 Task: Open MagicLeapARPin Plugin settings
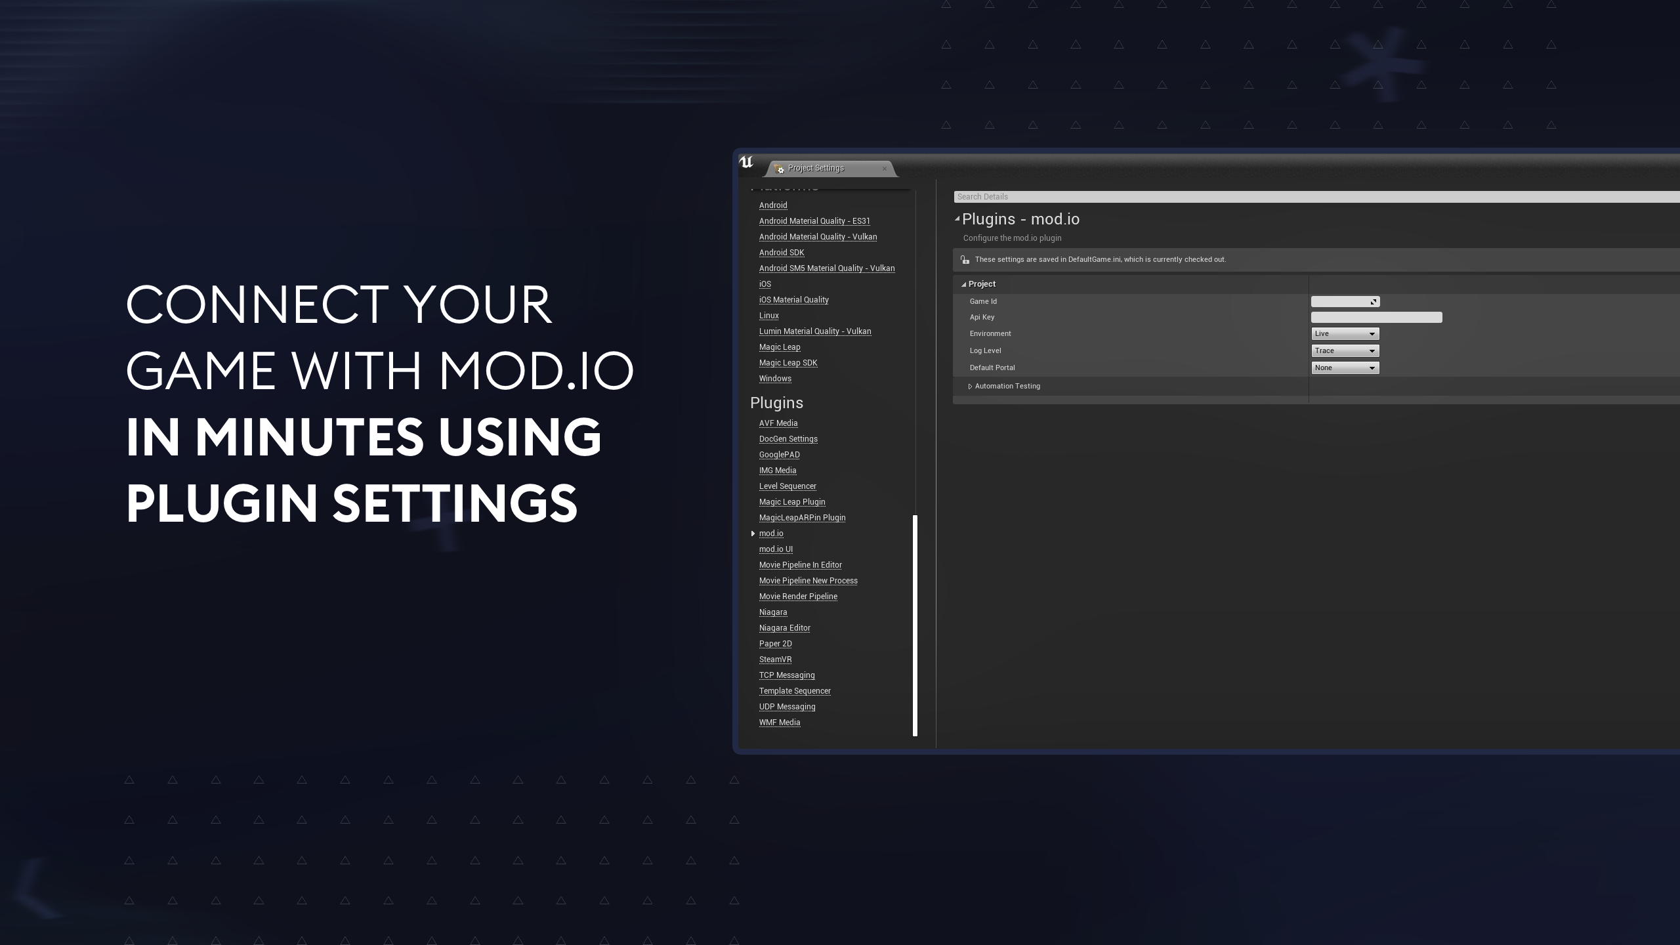[x=802, y=518]
